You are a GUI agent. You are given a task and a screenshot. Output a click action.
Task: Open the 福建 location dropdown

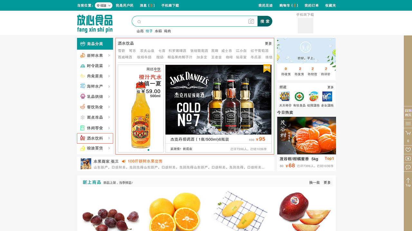click(104, 5)
